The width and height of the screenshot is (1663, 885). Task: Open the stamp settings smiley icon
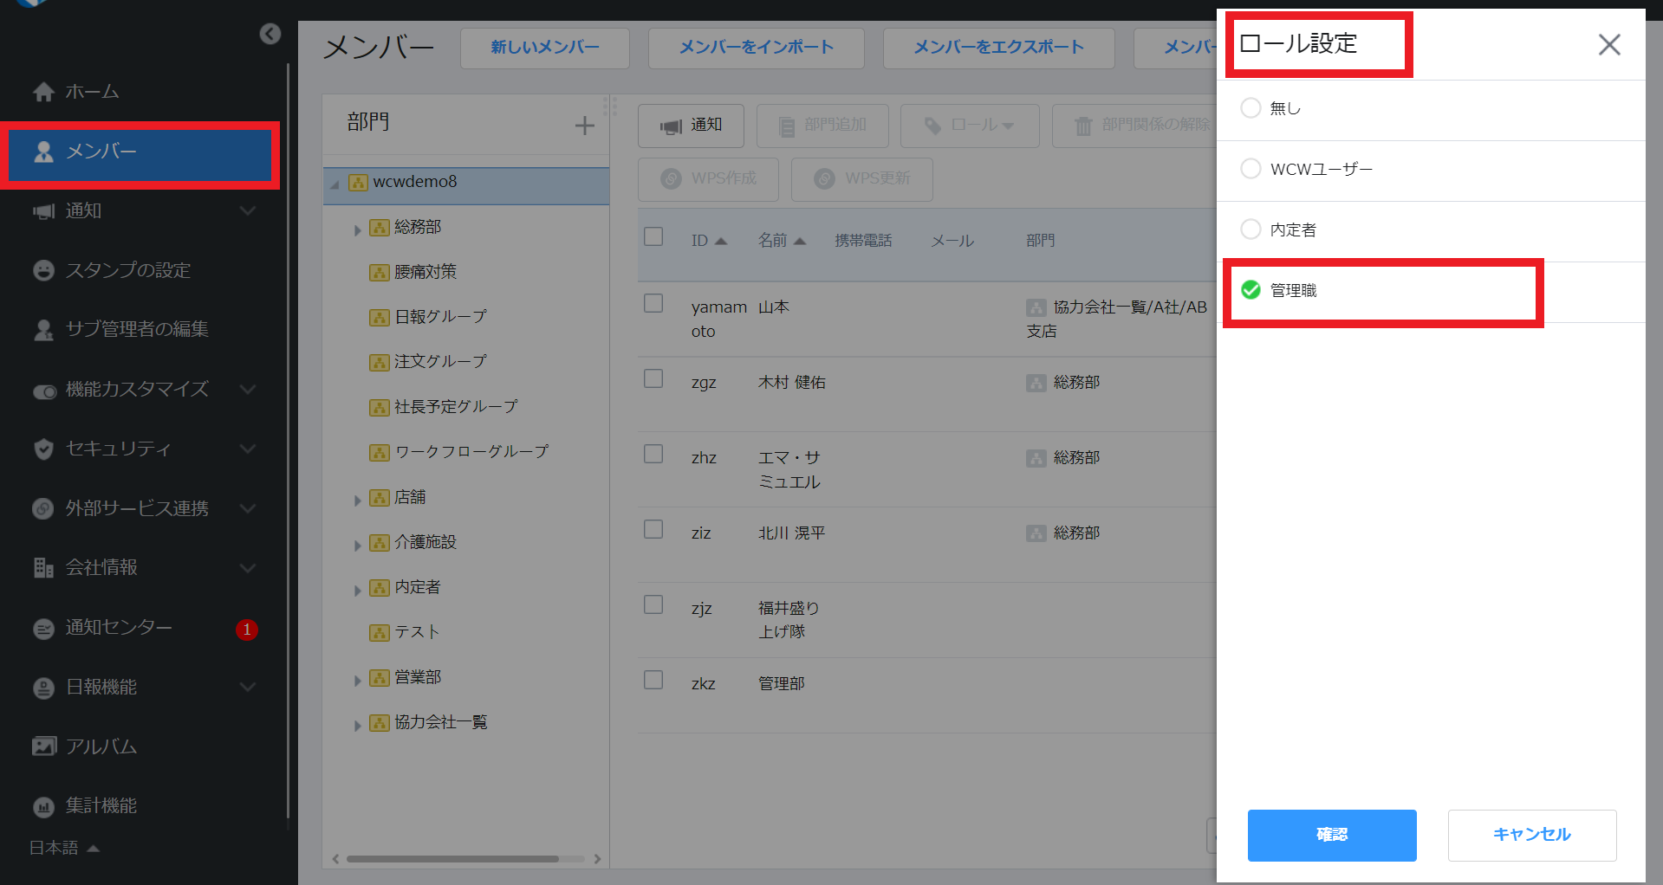click(x=43, y=270)
